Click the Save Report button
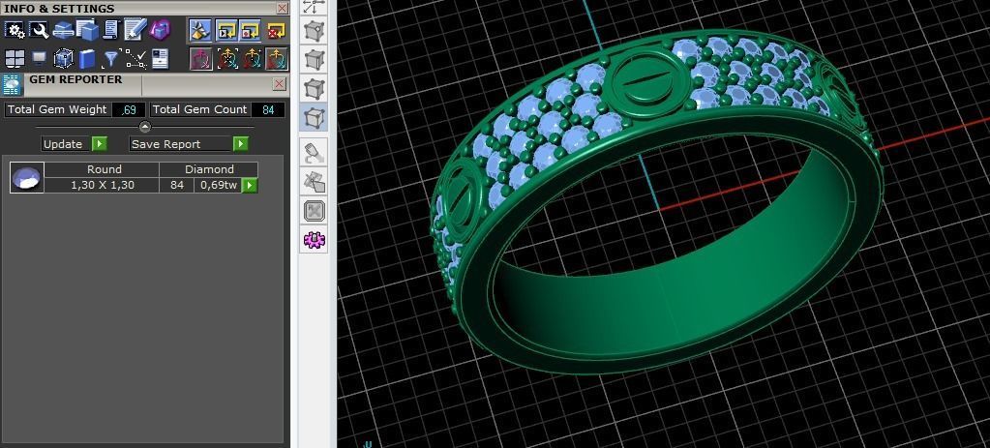990x448 pixels. point(181,144)
